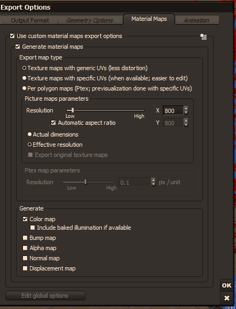Screen dimensions: 236x309
Task: Confirm export with the OK button
Action: pos(226,285)
